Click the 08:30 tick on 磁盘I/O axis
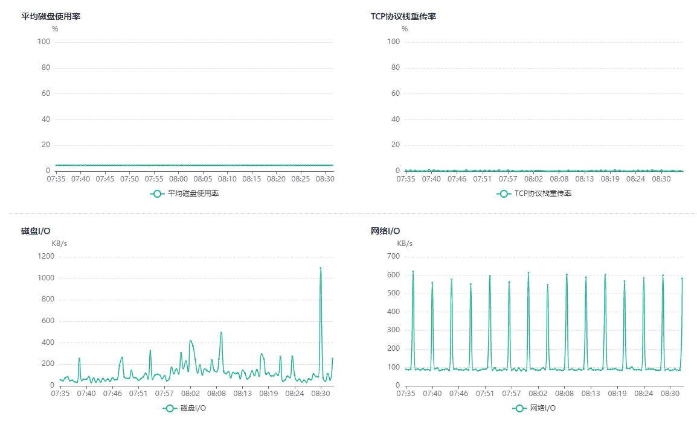Viewport: 697px width, 422px height. point(321,394)
